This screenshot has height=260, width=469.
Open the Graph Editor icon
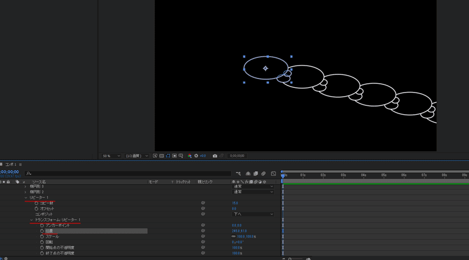(x=273, y=173)
